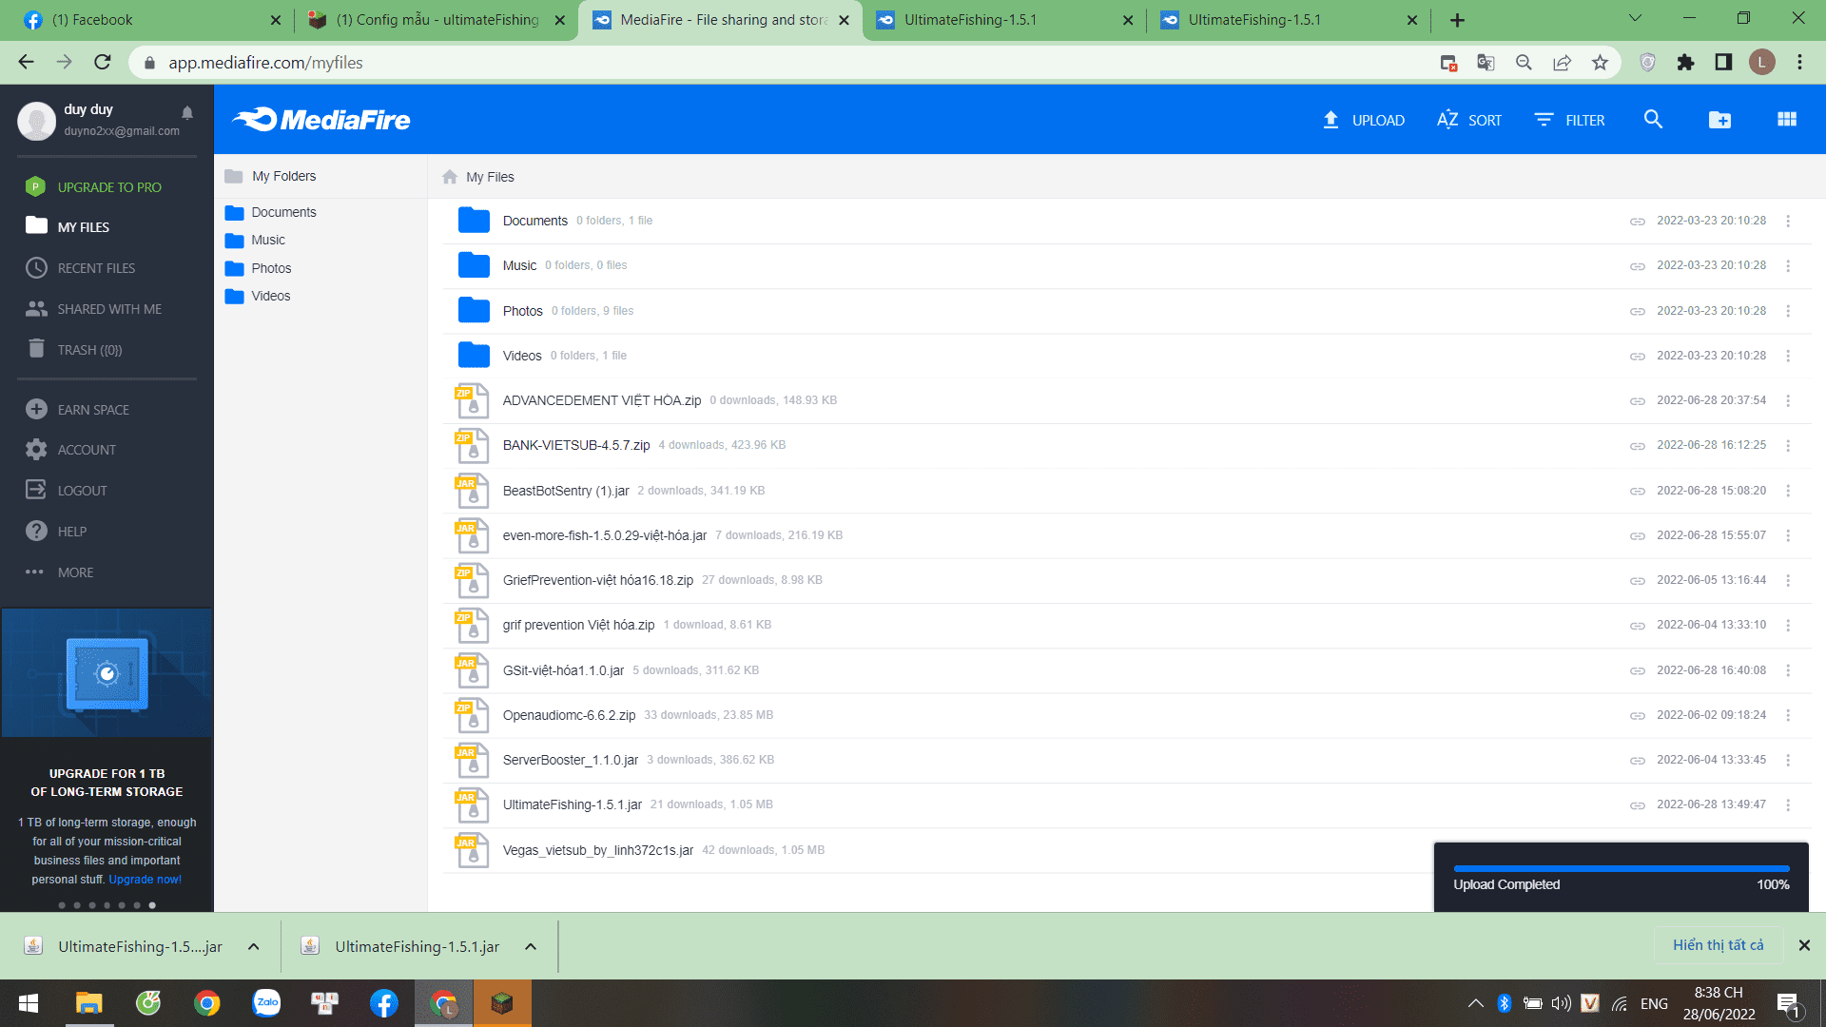Viewport: 1826px width, 1027px height.
Task: Open options menu for BANK-VIETSUB-4.5.7.zip
Action: pyautogui.click(x=1788, y=446)
